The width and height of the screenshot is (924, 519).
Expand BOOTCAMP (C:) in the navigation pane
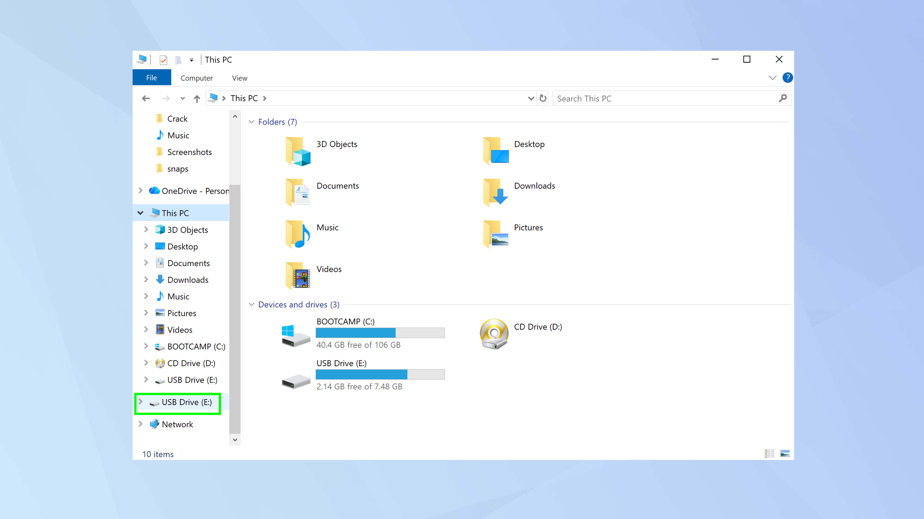(146, 346)
